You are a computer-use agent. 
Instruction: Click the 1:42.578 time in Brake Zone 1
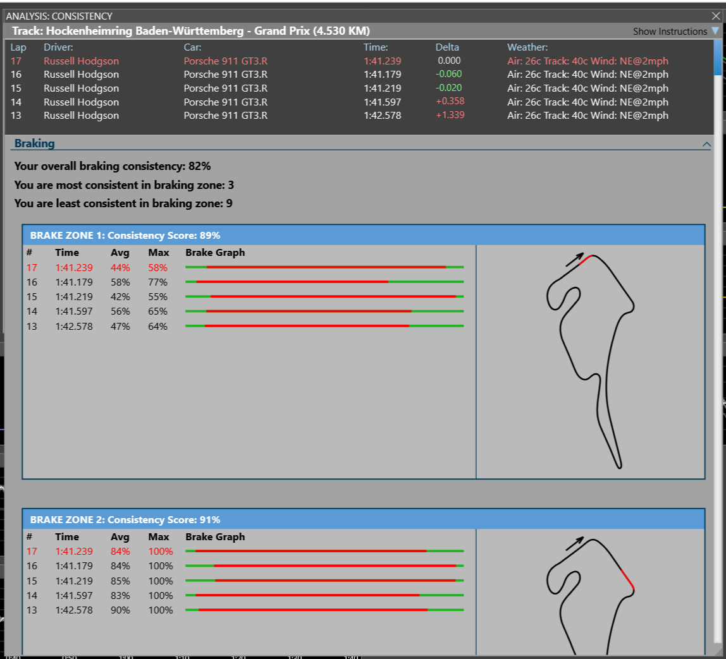point(74,327)
